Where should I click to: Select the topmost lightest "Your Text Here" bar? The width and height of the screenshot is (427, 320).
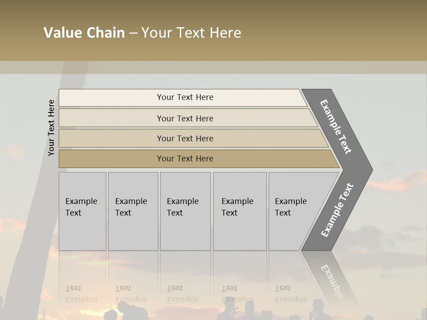click(x=185, y=97)
